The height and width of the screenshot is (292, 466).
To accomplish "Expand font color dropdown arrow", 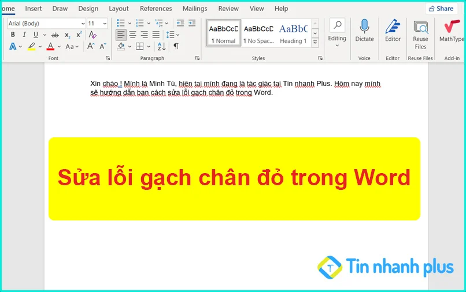I will 59,47.
